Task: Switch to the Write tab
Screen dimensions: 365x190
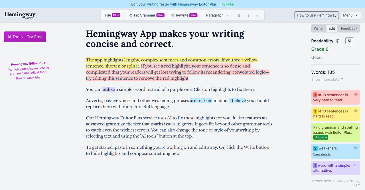Action: click(x=318, y=28)
